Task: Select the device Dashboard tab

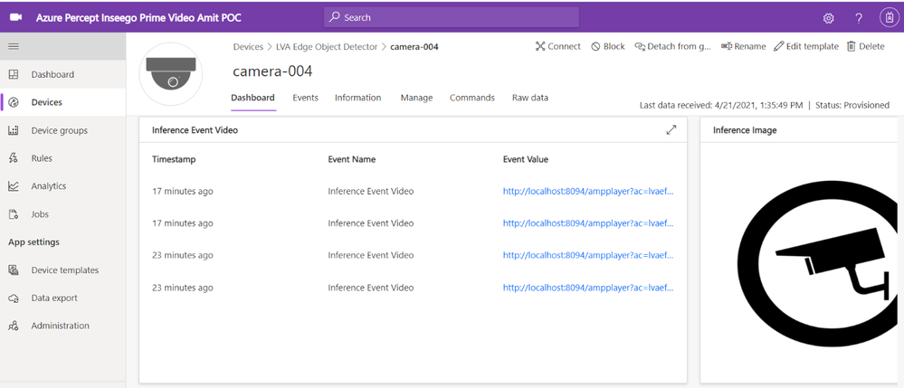Action: 252,98
